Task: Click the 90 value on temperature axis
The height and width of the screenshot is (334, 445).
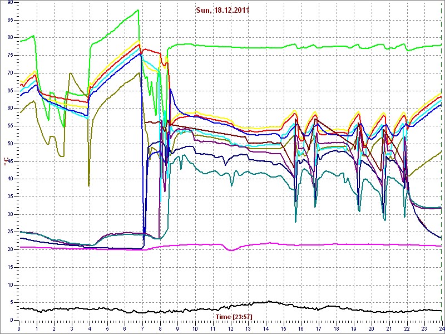Action: 10,2
